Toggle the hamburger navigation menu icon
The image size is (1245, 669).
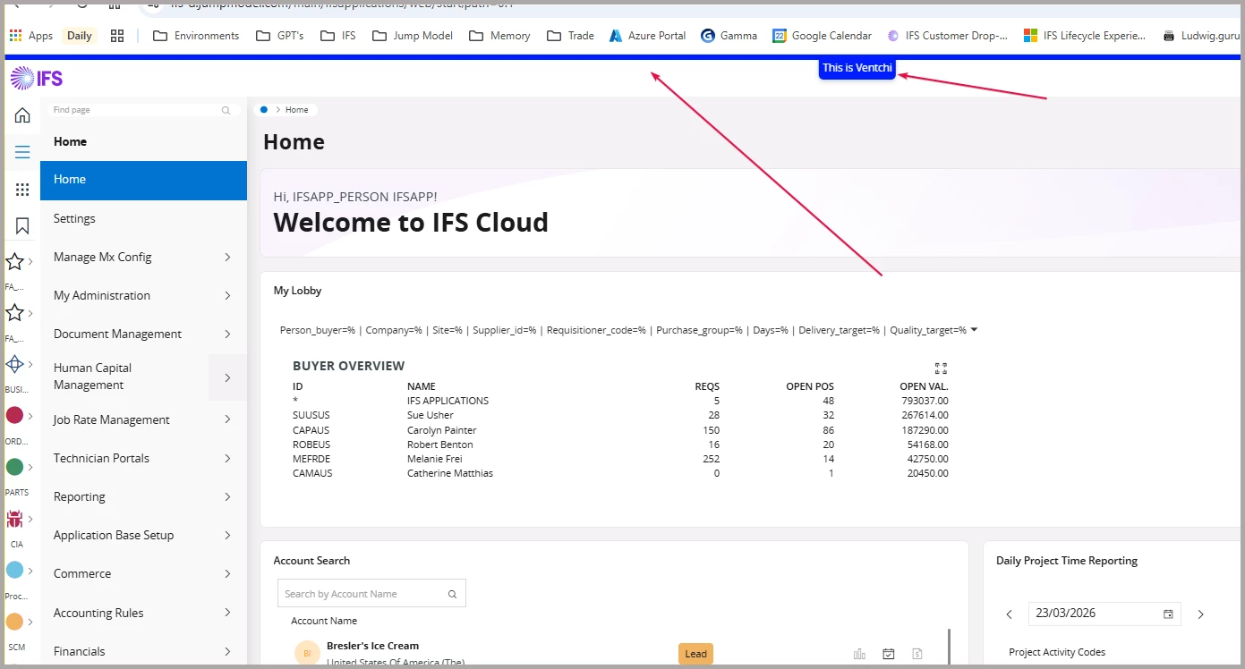coord(22,152)
